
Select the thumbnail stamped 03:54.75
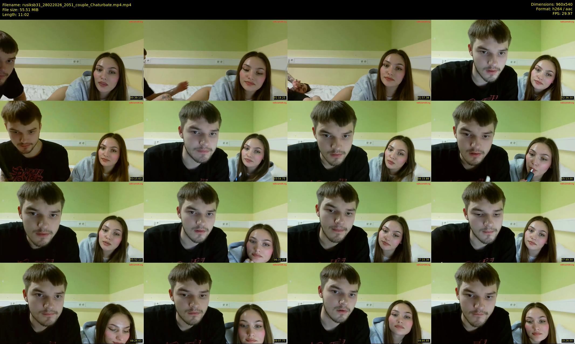[x=215, y=141]
